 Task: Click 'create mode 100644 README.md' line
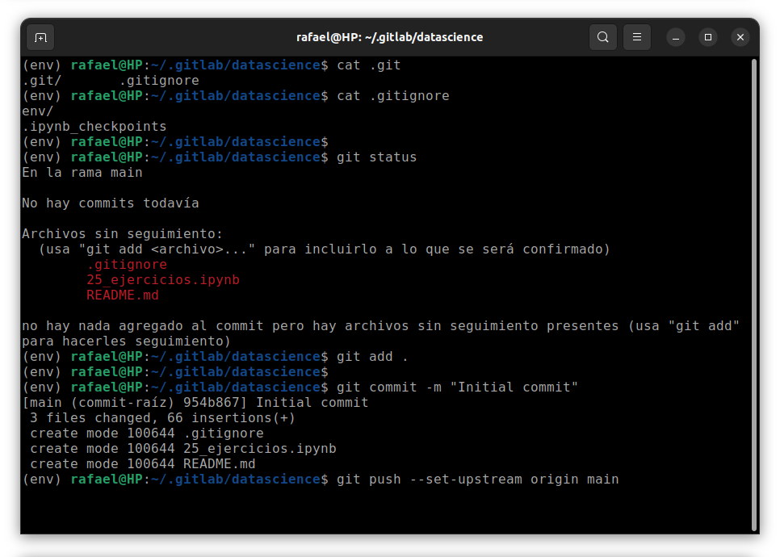(x=143, y=464)
